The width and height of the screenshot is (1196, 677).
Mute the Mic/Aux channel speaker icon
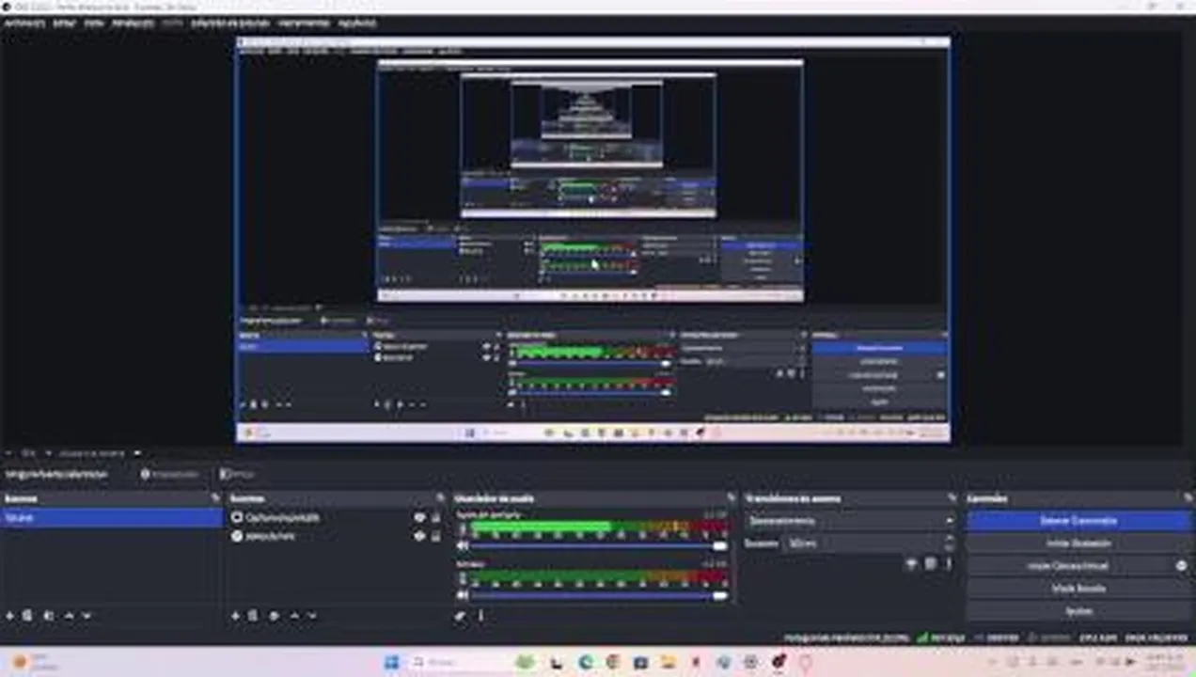click(462, 595)
